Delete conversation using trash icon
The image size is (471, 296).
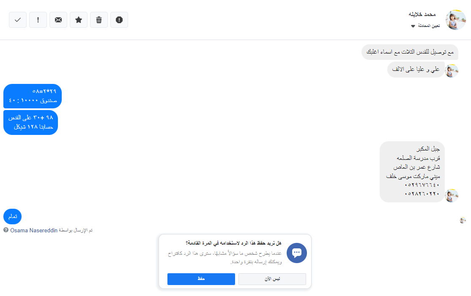[99, 20]
